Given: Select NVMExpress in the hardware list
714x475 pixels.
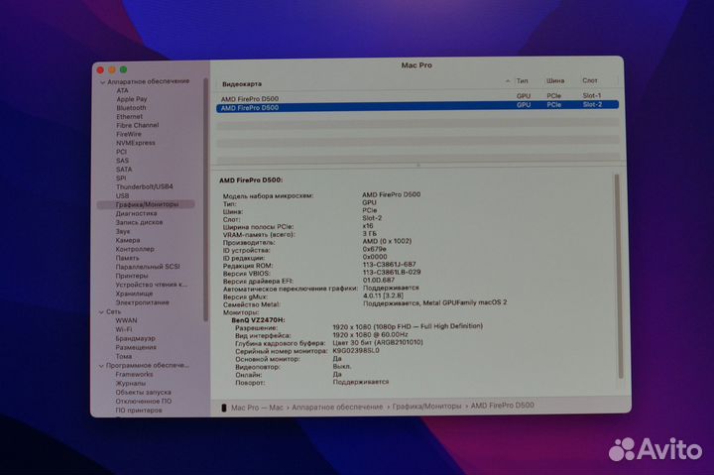Looking at the screenshot, I should point(136,143).
